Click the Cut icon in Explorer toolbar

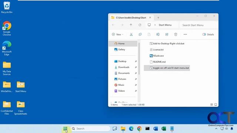click(131, 34)
